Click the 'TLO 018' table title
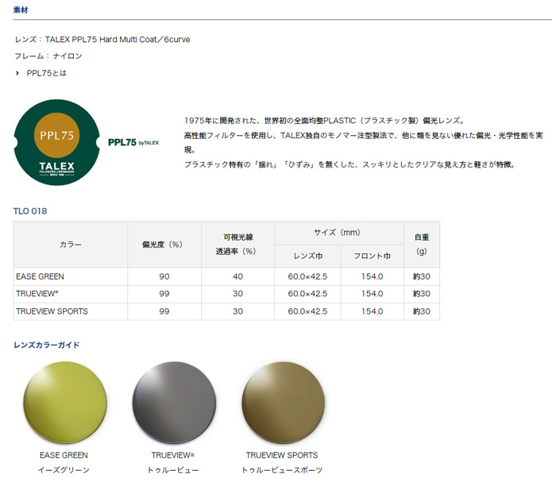The width and height of the screenshot is (556, 486). [30, 211]
